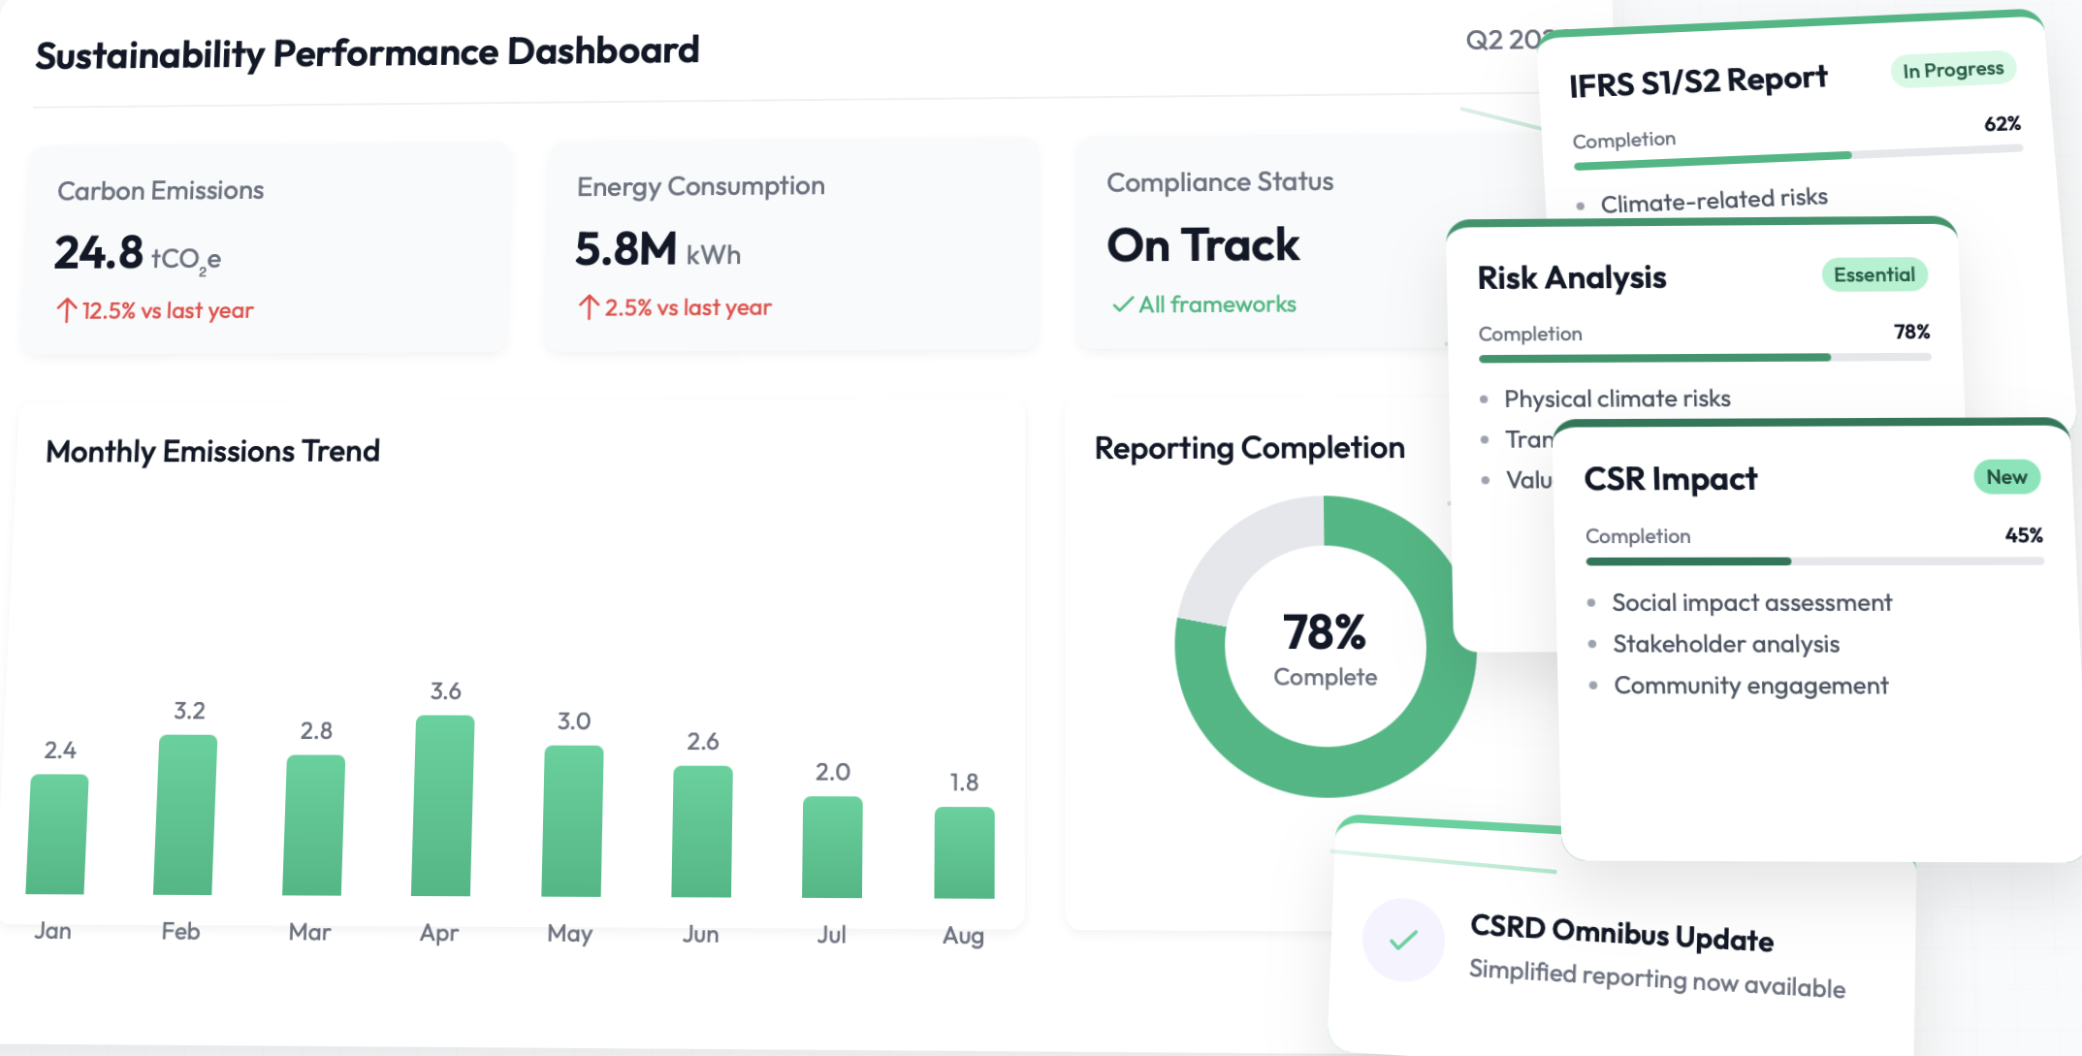Image resolution: width=2082 pixels, height=1056 pixels.
Task: Click the CSR Impact completion progress bar
Action: coord(1813,560)
